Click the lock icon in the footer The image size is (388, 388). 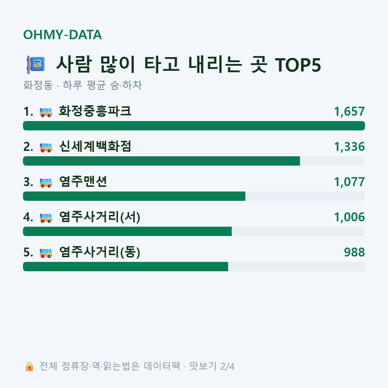coord(29,366)
